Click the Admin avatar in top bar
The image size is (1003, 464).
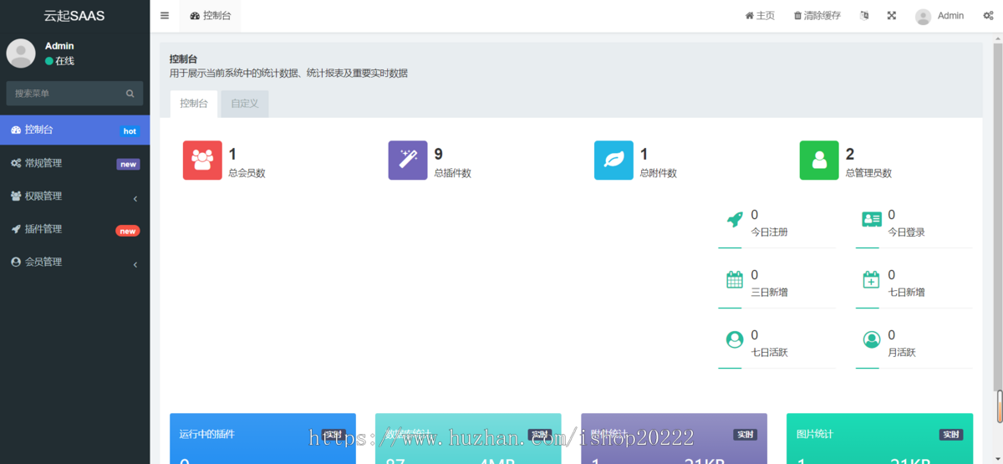click(923, 17)
